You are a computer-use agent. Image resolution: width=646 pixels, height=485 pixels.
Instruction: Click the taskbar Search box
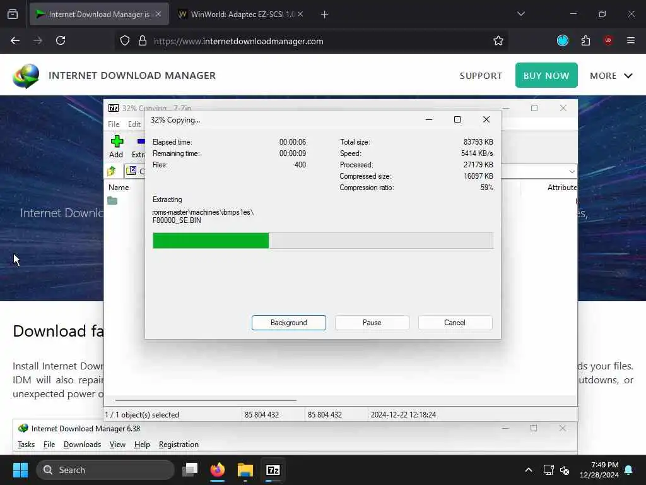click(105, 470)
